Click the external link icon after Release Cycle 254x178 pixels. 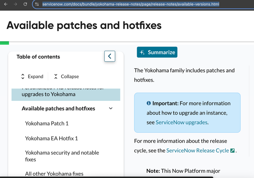[x=232, y=151]
